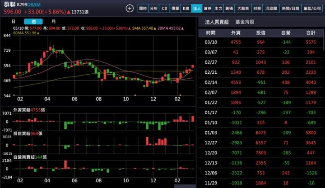Image resolution: width=325 pixels, height=188 pixels.
Task: Click the DRAM category link beside 8299
Action: click(x=34, y=4)
